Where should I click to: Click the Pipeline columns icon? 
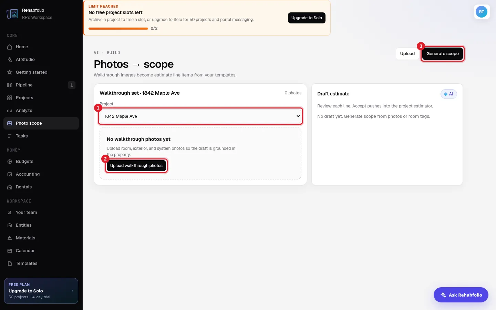(x=10, y=85)
